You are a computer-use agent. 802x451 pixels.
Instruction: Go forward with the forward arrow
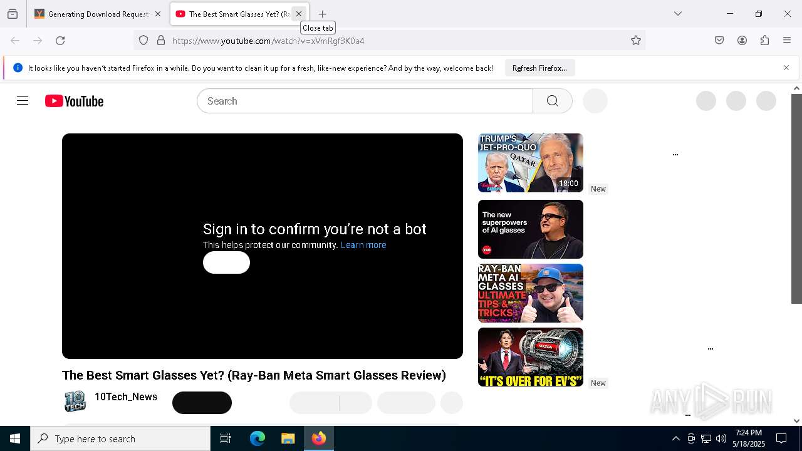pos(38,41)
